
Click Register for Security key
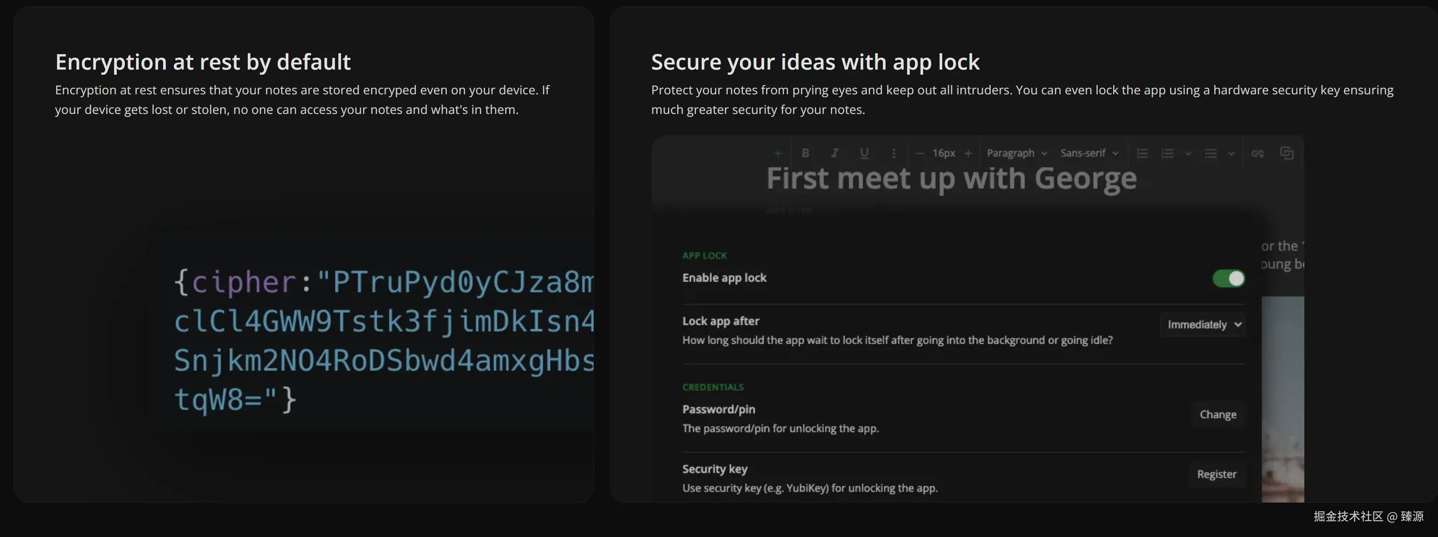1216,474
